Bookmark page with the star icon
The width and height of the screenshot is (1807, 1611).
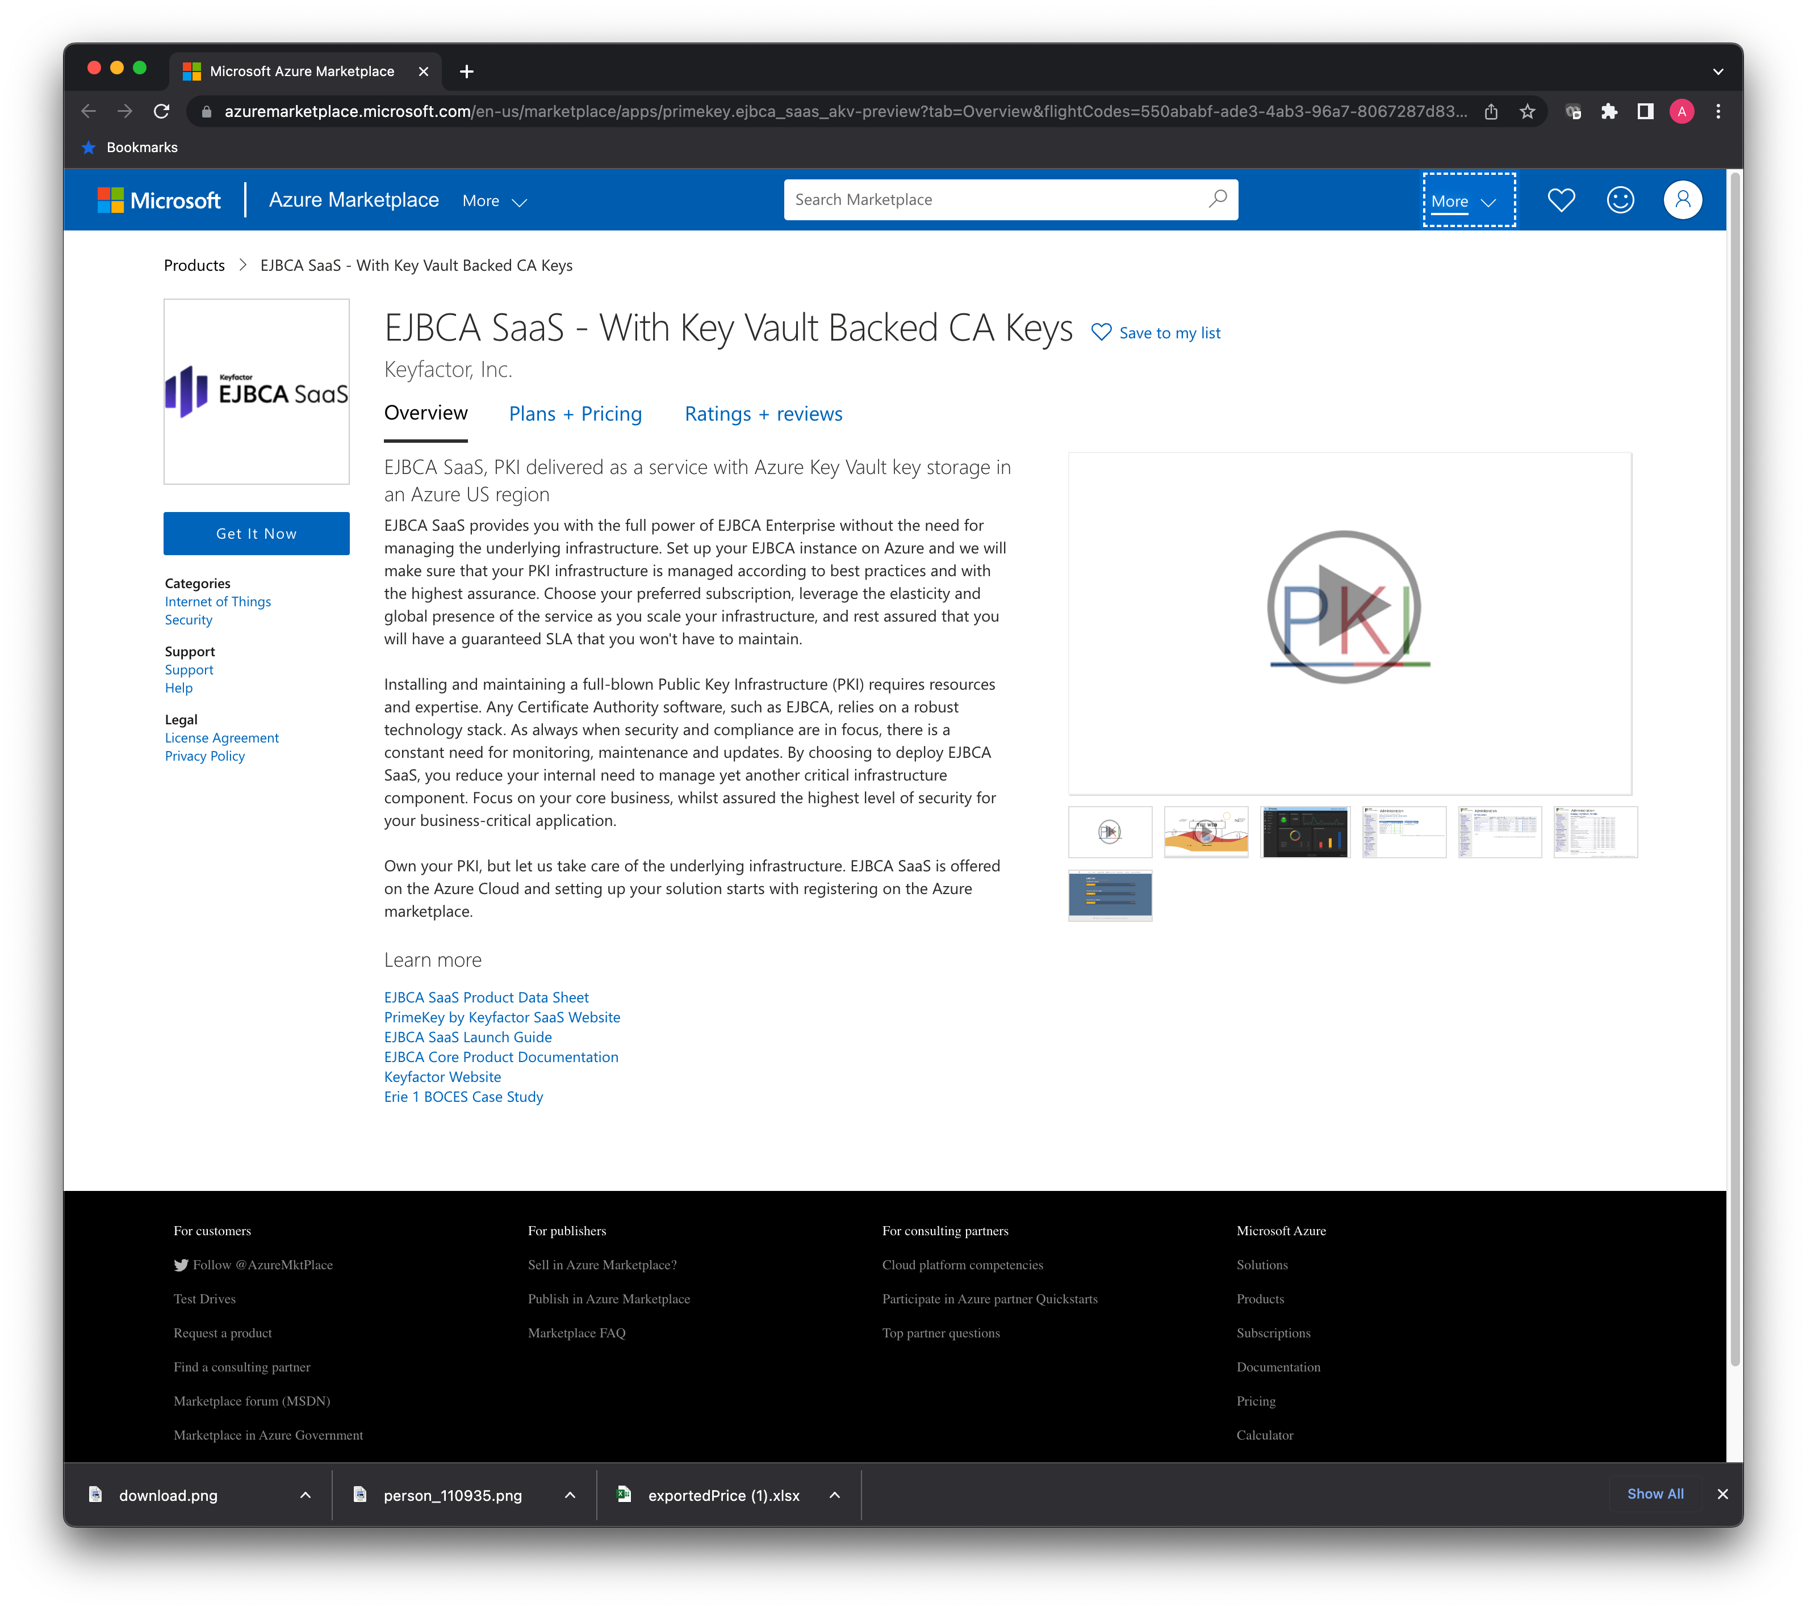[1527, 111]
